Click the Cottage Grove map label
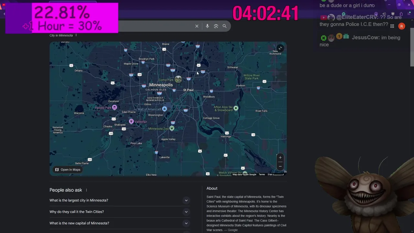The width and height of the screenshot is (414, 233). pos(211,118)
